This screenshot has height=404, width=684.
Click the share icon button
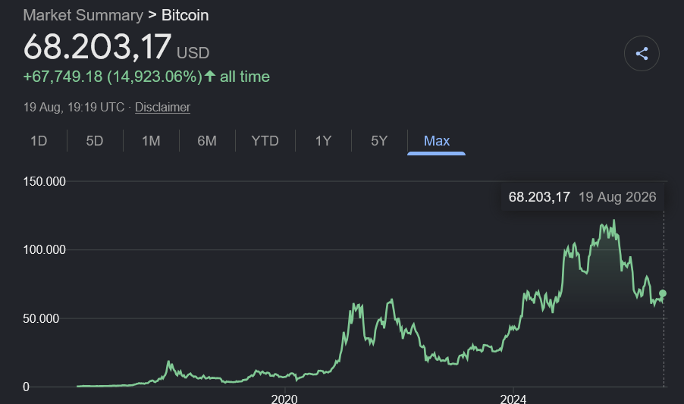[642, 54]
